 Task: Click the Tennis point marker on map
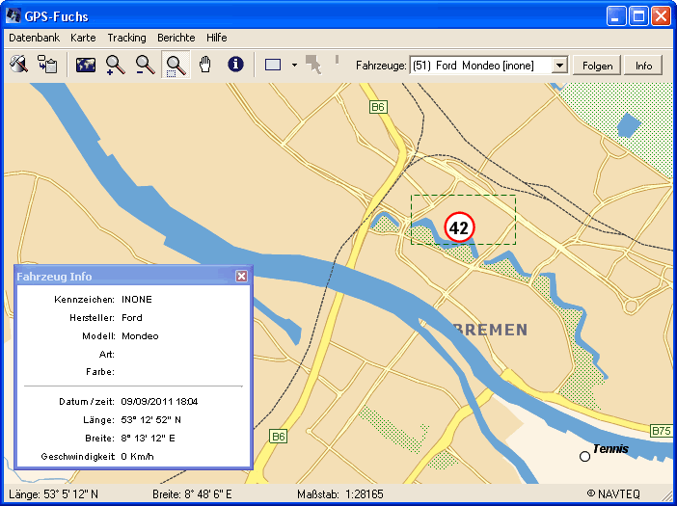(x=584, y=456)
